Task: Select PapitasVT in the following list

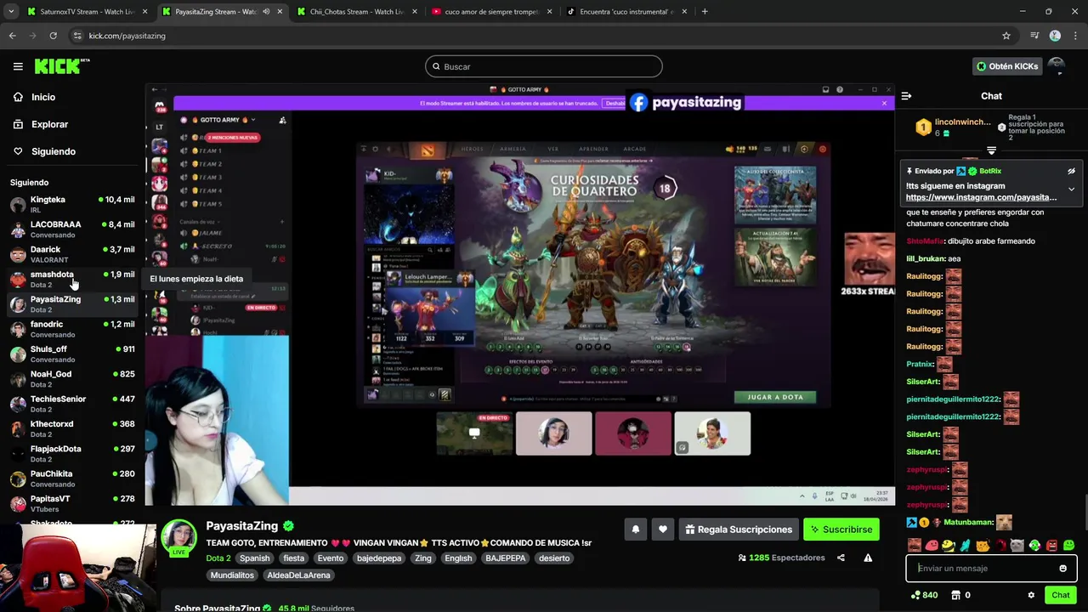Action: pyautogui.click(x=72, y=503)
